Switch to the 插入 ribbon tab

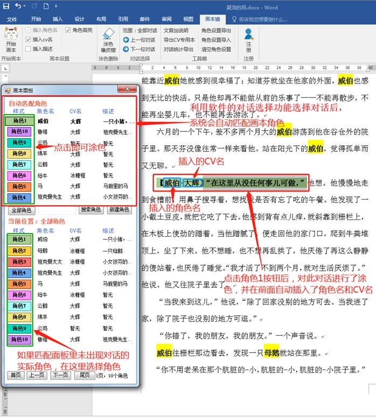(x=58, y=19)
